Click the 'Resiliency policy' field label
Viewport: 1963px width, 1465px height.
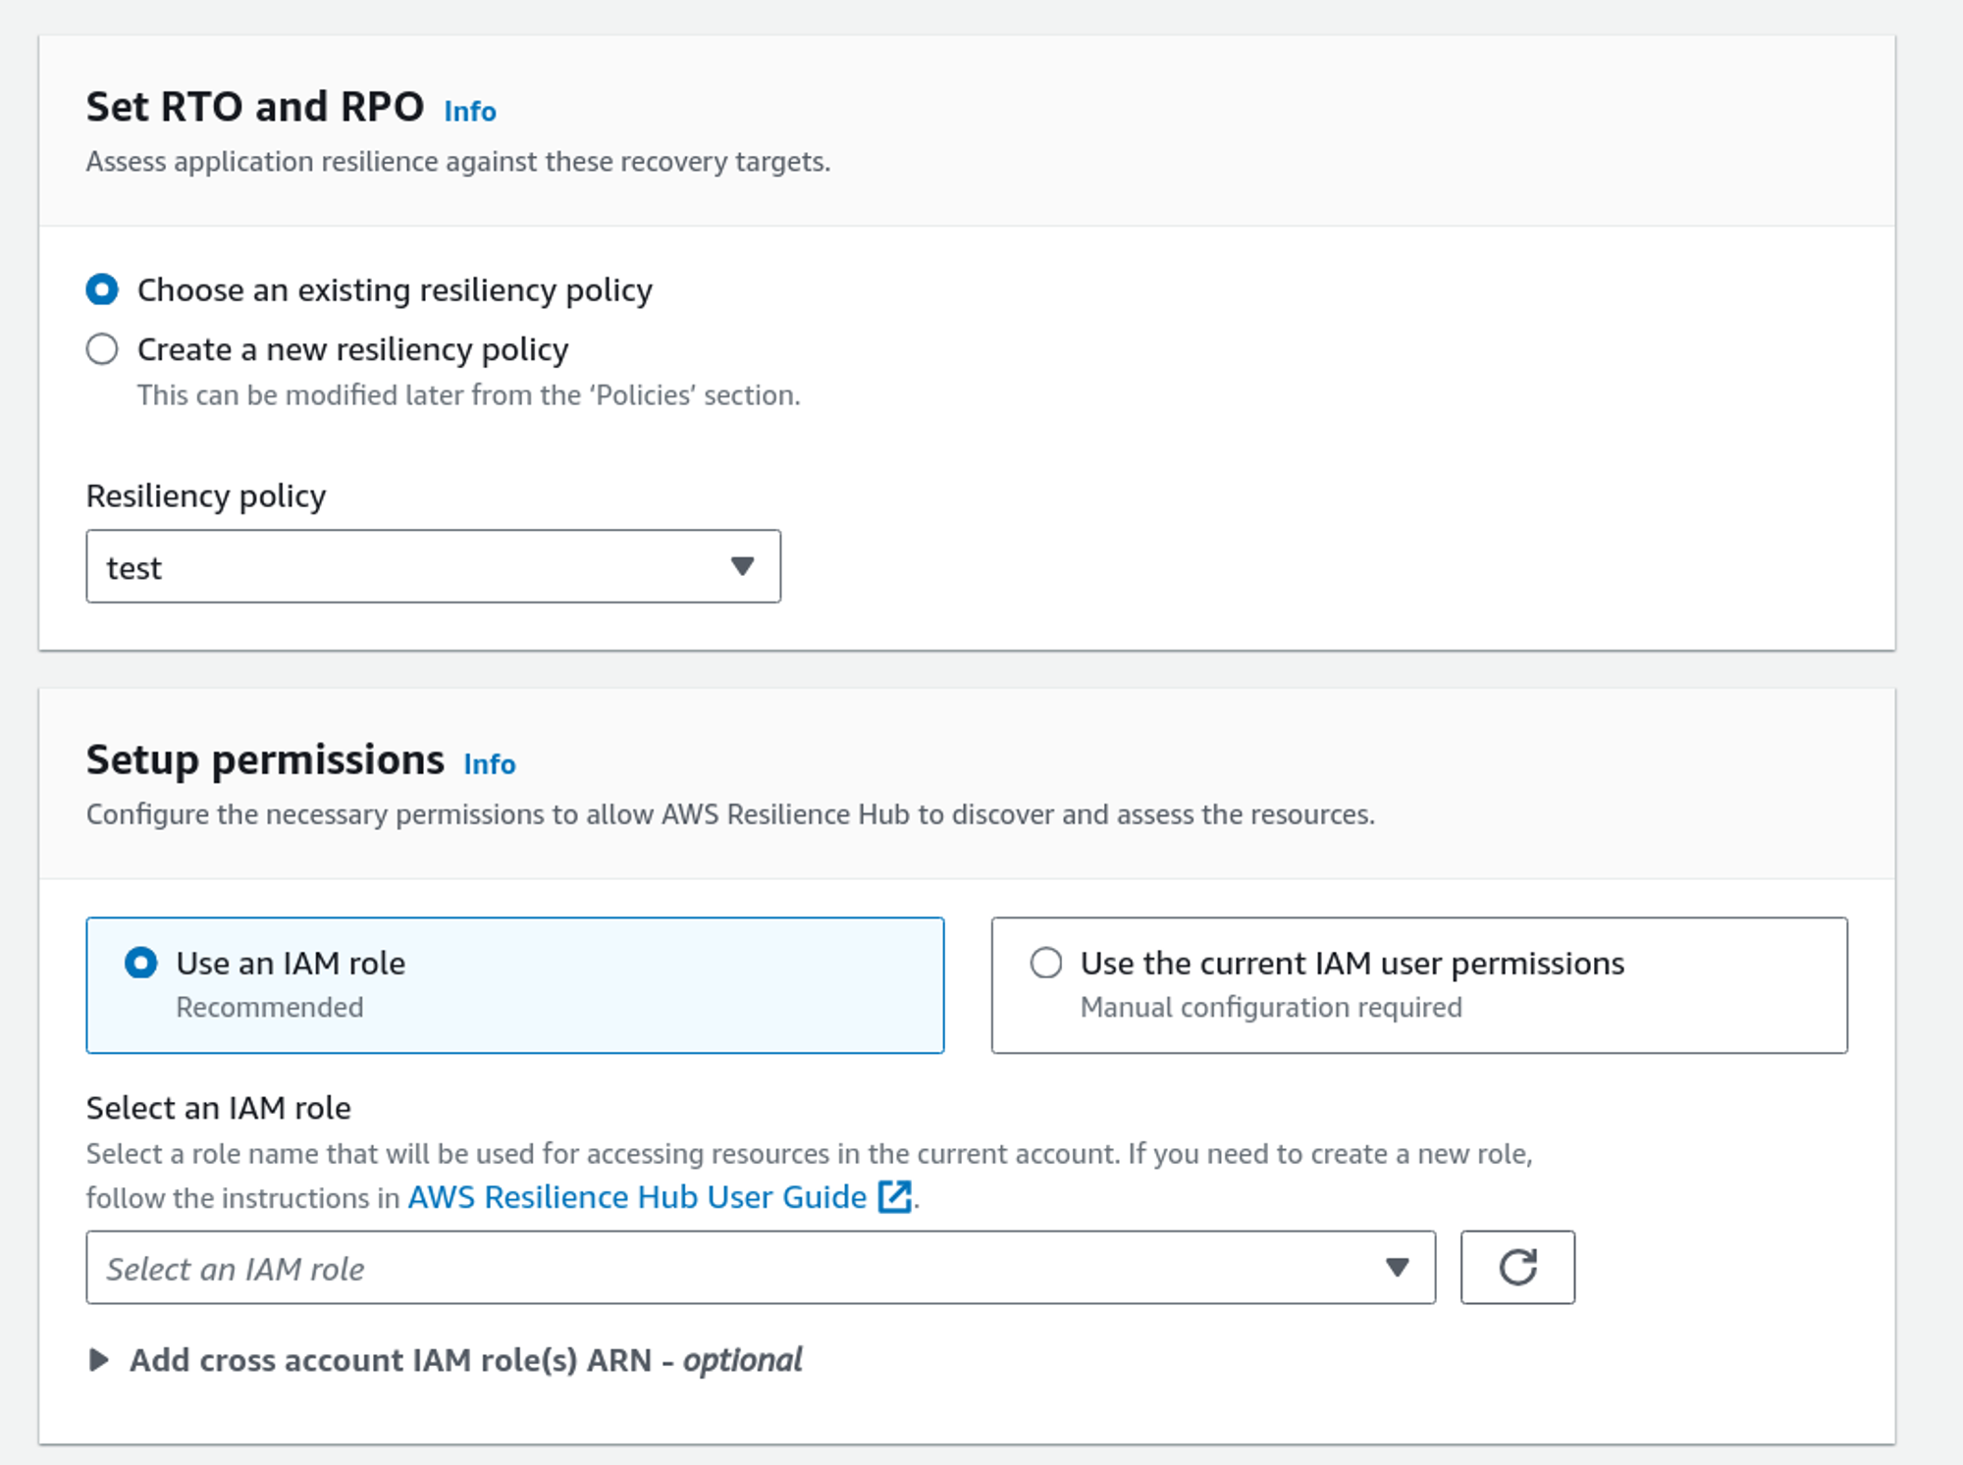point(206,496)
